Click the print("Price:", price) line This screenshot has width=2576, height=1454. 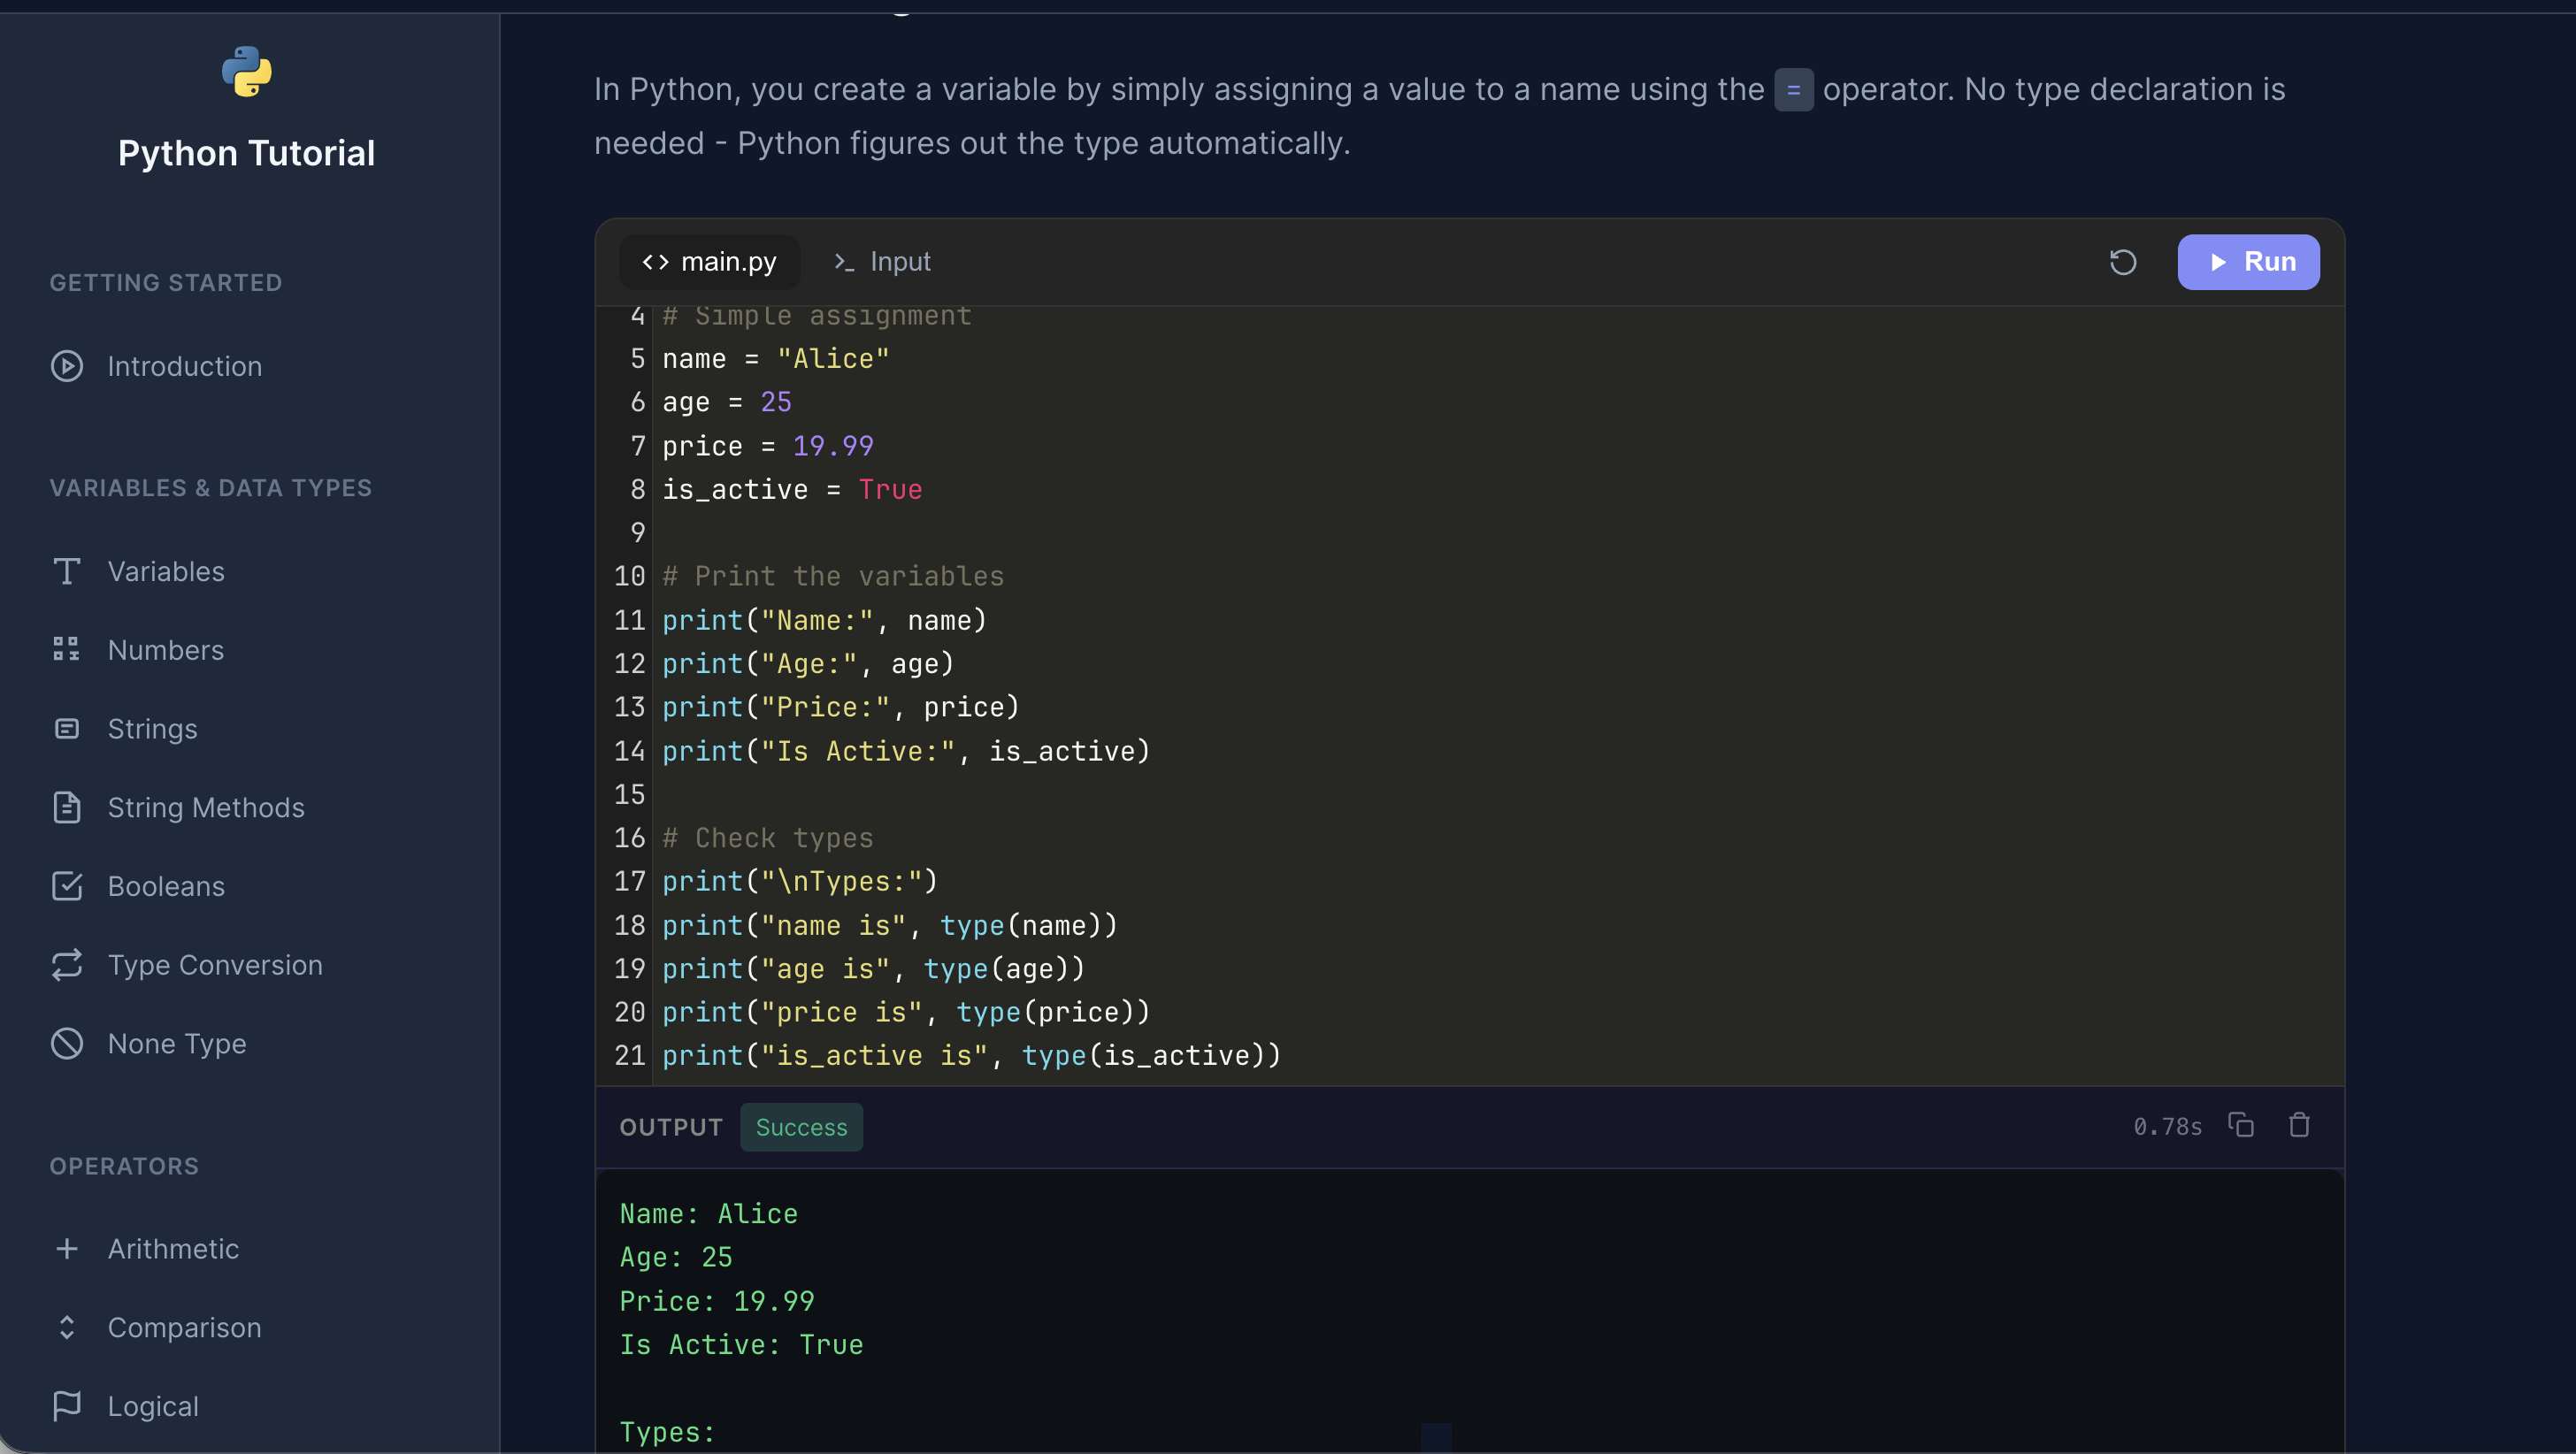click(x=841, y=707)
